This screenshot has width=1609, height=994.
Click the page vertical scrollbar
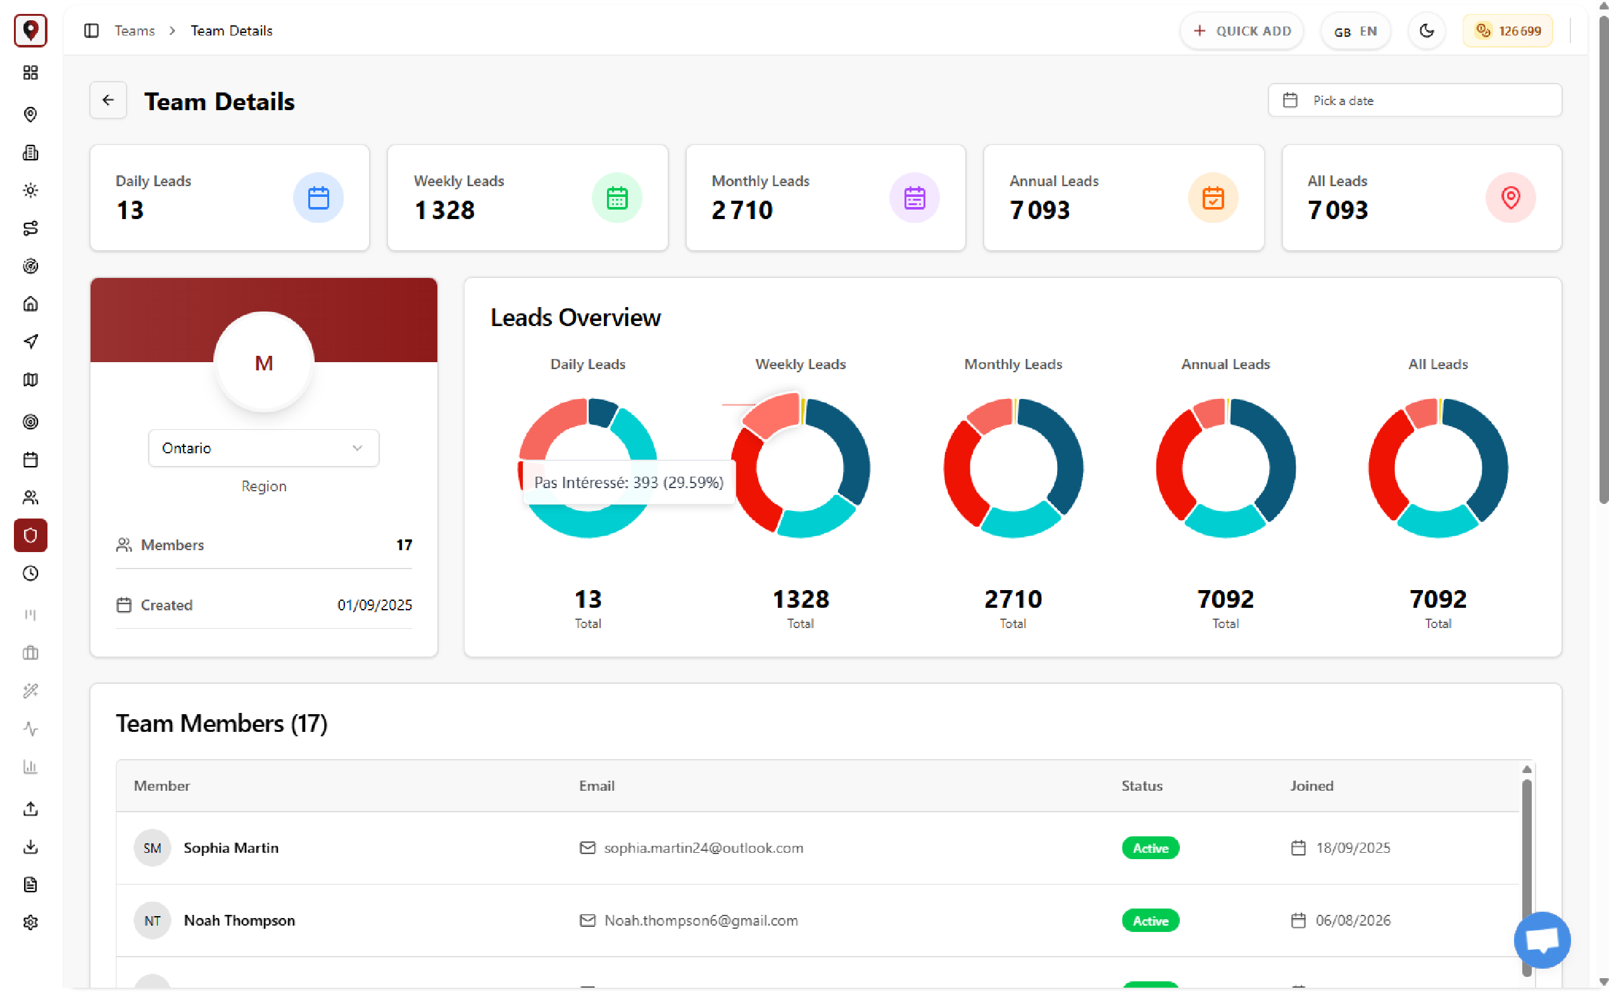coord(1603,260)
